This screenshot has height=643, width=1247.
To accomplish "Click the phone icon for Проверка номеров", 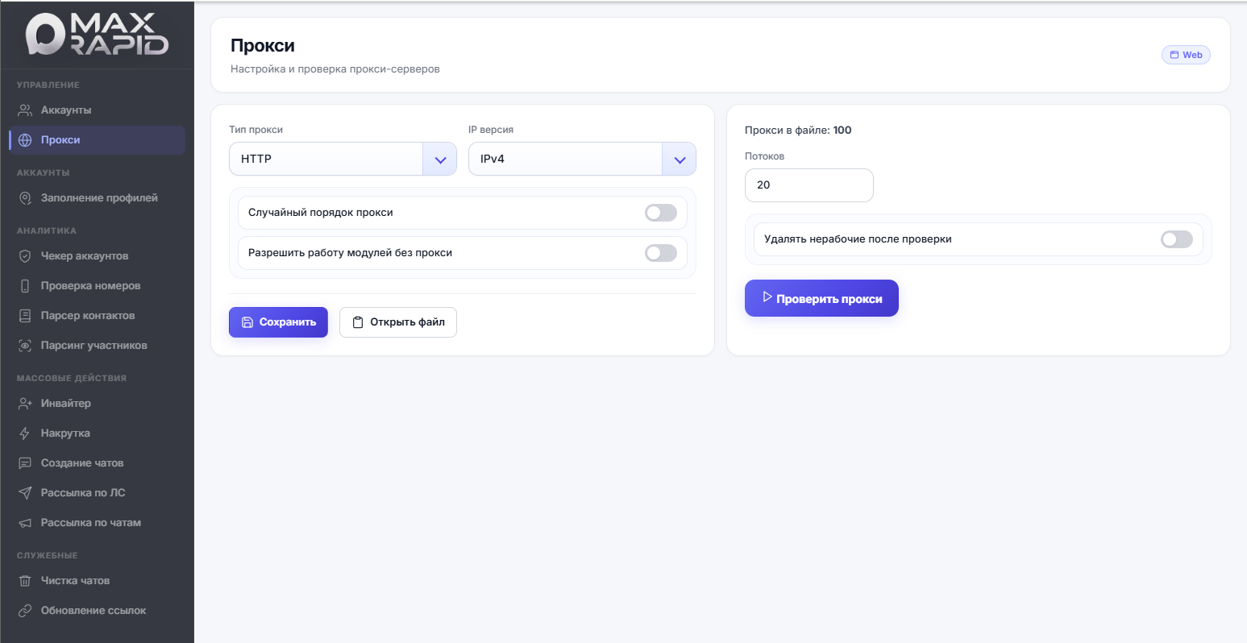I will [x=25, y=286].
